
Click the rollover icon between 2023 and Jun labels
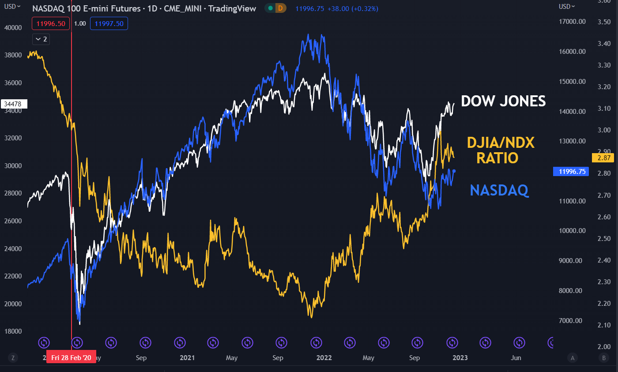tap(485, 342)
